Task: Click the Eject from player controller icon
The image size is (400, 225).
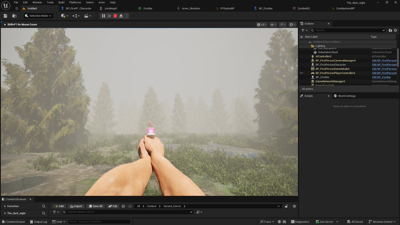Action: click(x=121, y=16)
